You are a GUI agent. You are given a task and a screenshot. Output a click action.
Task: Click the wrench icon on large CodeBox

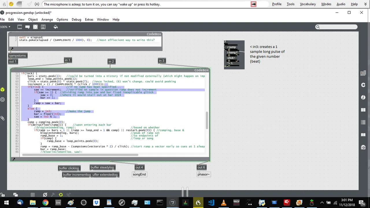(x=14, y=159)
